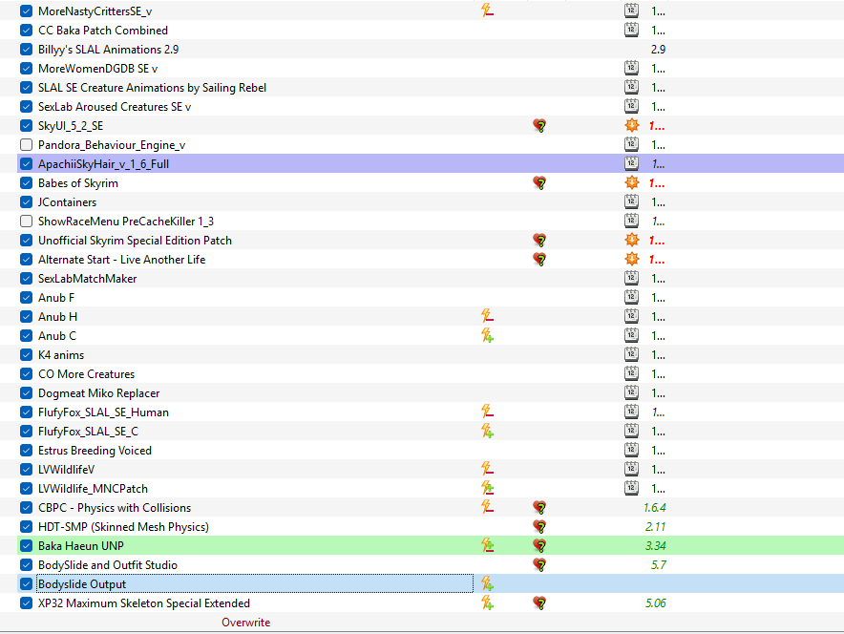Viewport: 844px width, 634px height.
Task: Select SexLab Aroused Creatures SE v mod
Action: pyautogui.click(x=115, y=107)
